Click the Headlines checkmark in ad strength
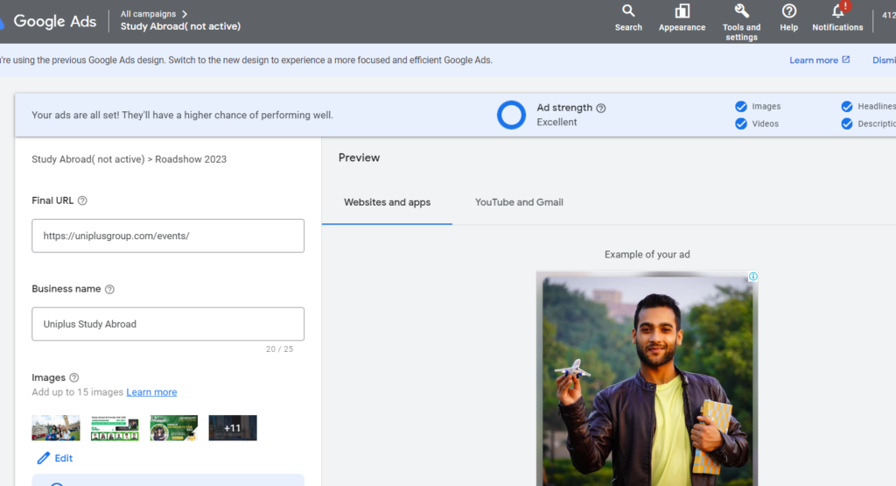This screenshot has width=896, height=486. pyautogui.click(x=846, y=107)
